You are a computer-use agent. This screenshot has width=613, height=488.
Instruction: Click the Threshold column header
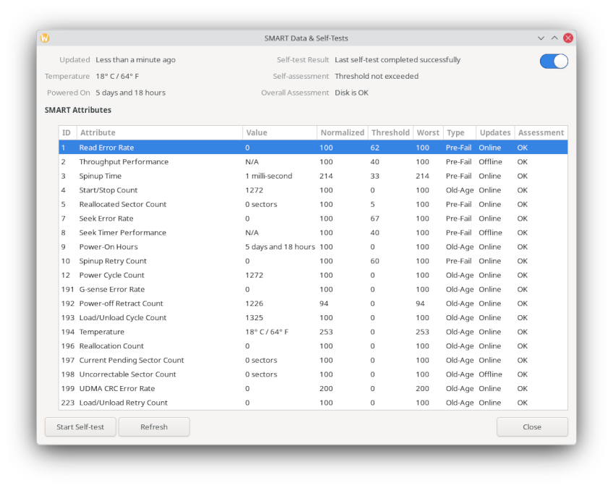(x=390, y=133)
